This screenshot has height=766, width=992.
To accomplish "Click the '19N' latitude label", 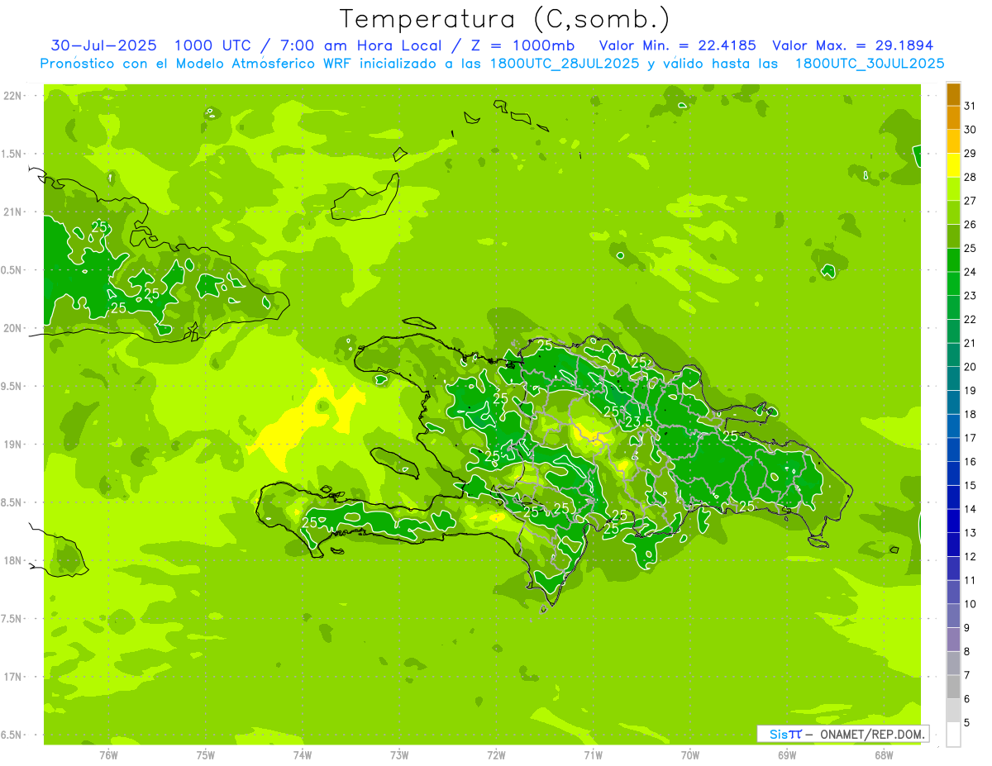I will tap(14, 445).
